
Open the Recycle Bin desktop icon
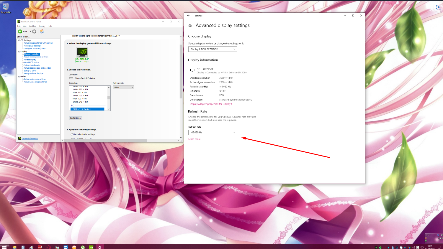[6, 7]
